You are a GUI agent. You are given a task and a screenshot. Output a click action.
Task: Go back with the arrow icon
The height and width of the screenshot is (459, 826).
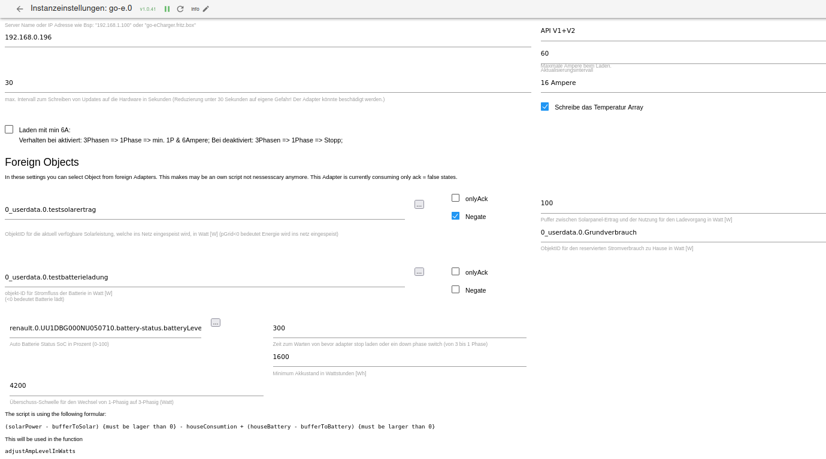coord(20,9)
